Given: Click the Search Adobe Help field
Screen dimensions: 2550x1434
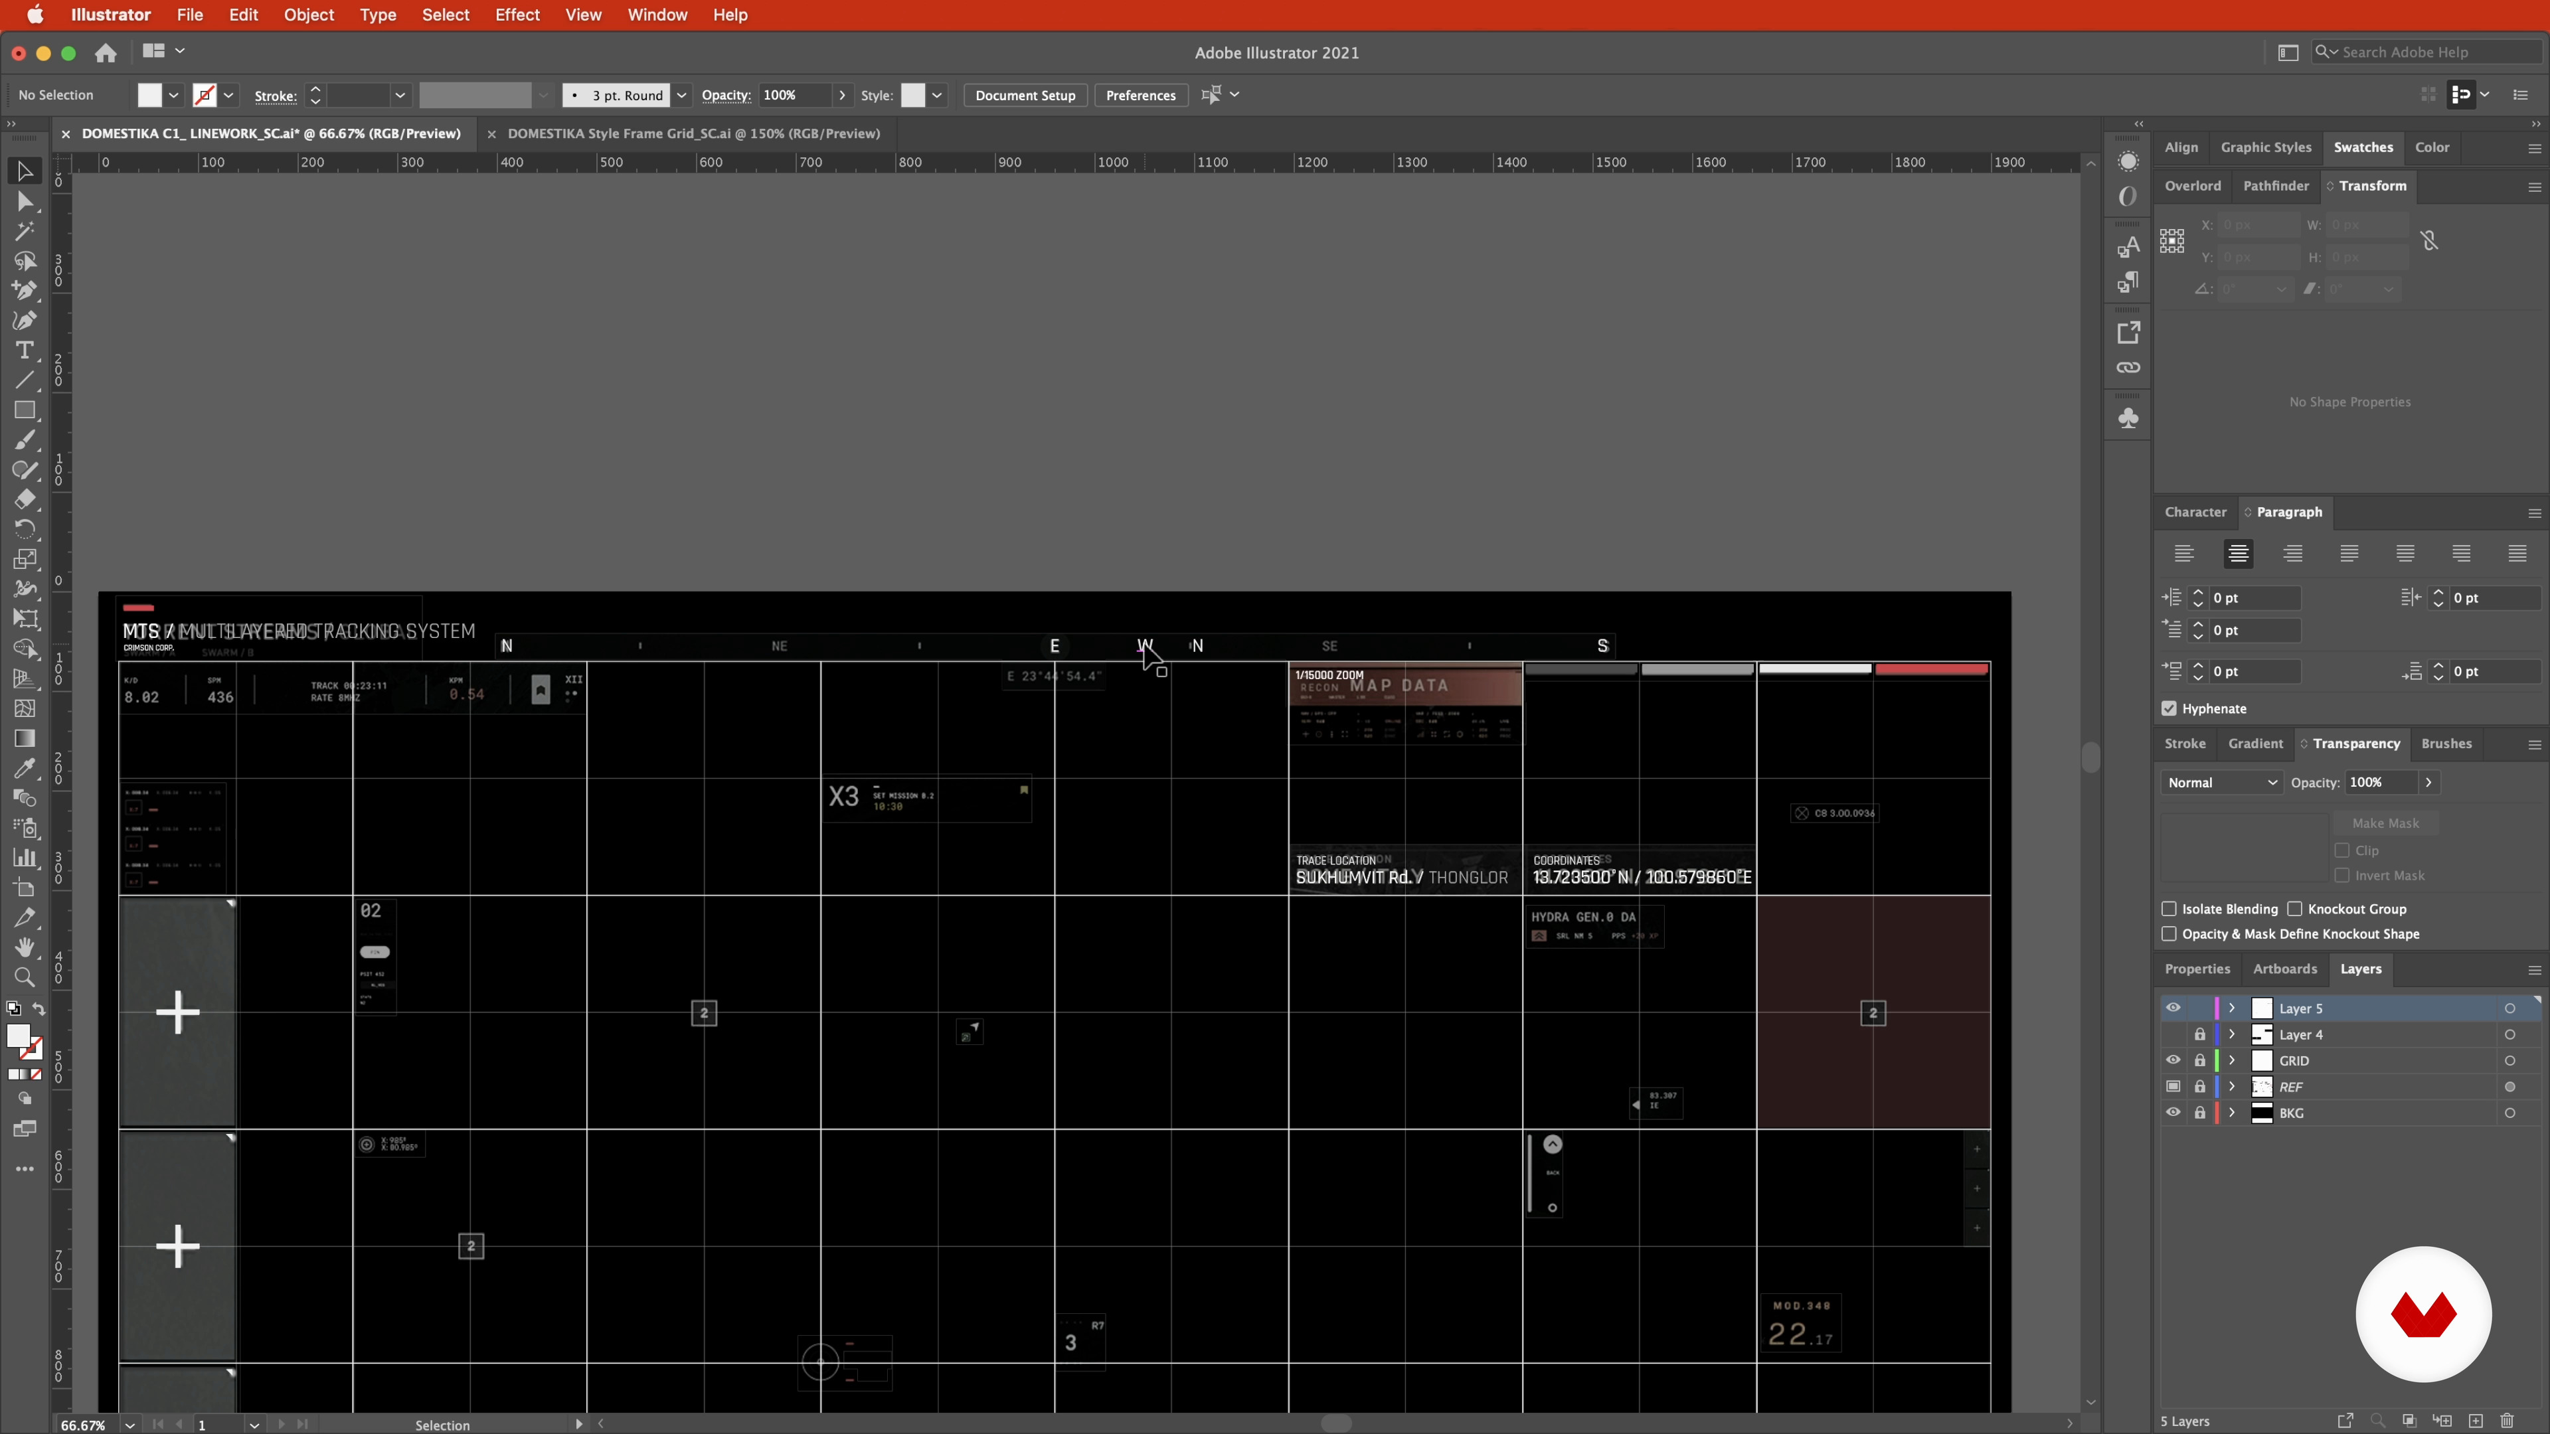Looking at the screenshot, I should [2426, 52].
